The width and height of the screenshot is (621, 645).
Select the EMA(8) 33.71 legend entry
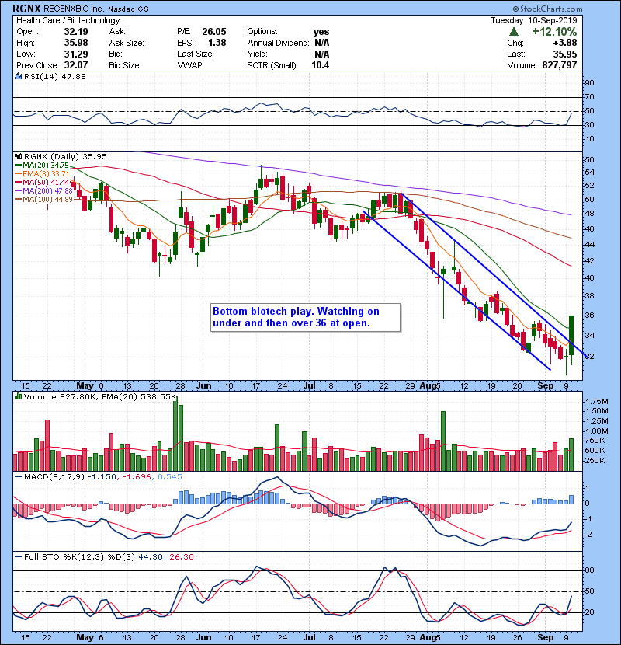[43, 173]
